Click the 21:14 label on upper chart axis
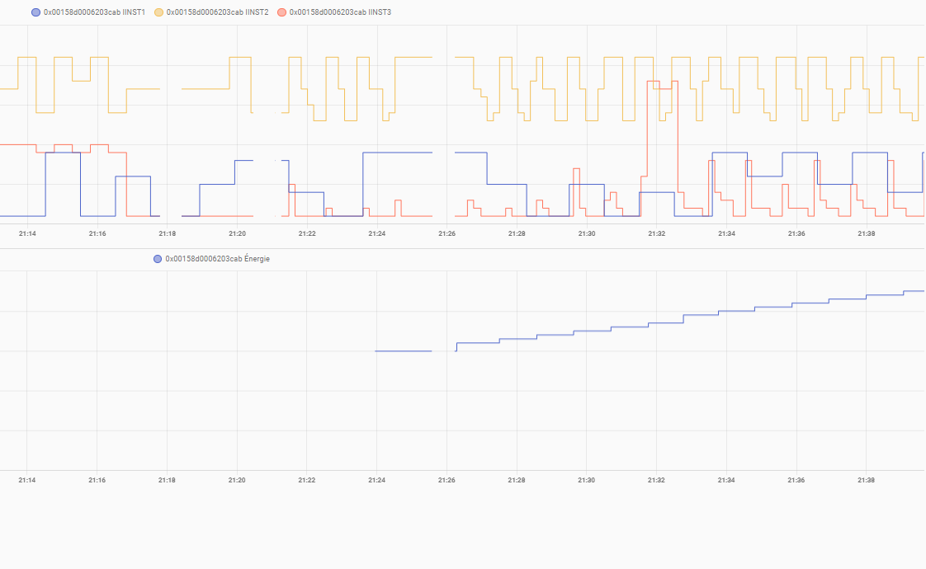 coord(27,234)
